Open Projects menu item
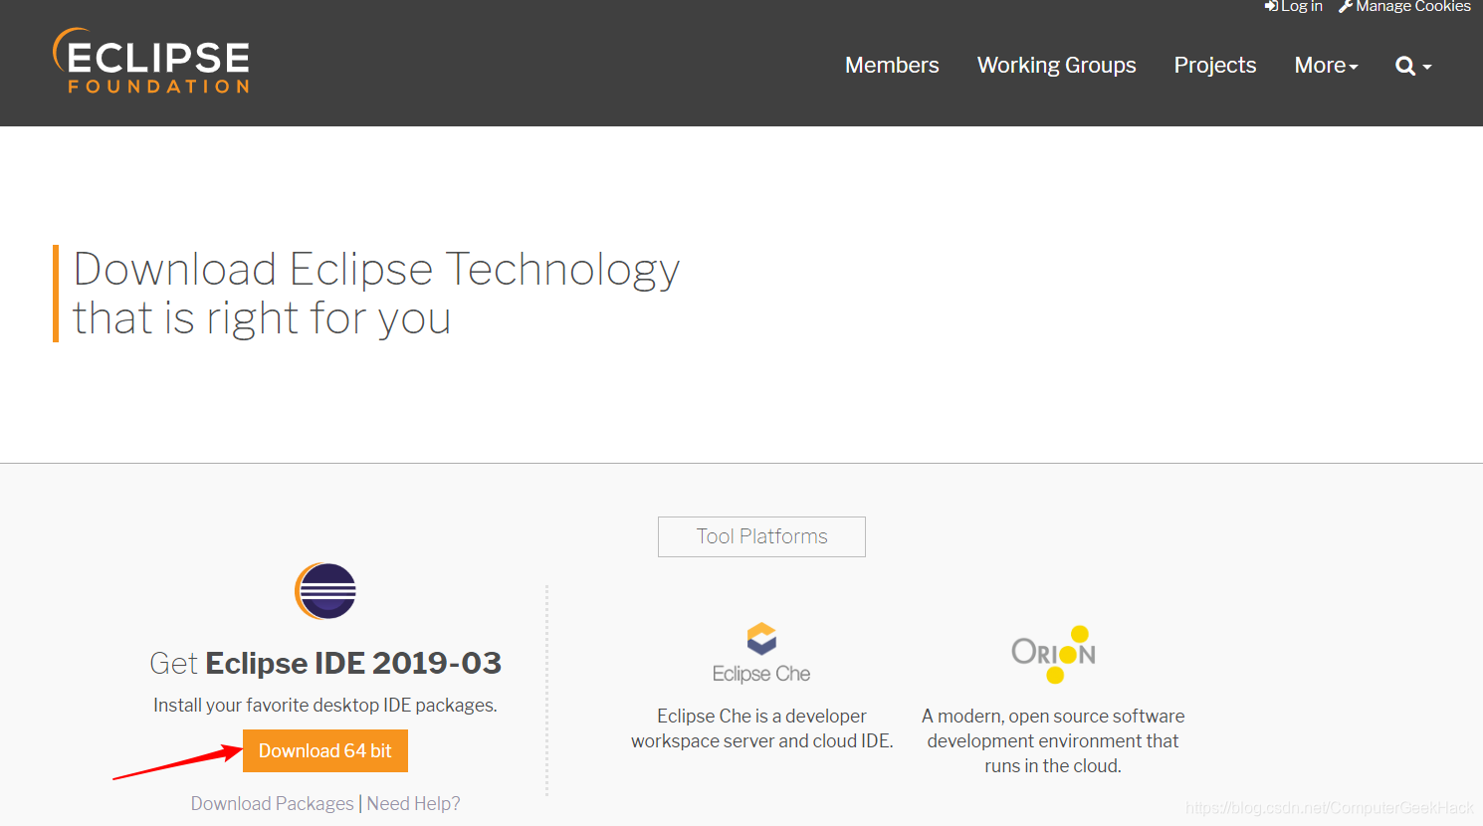This screenshot has height=826, width=1483. click(1215, 66)
